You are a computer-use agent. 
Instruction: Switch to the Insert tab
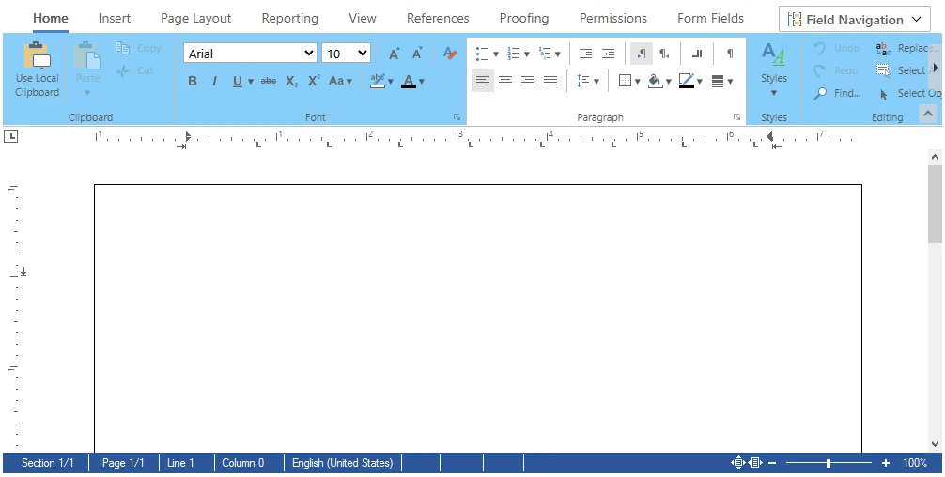coord(115,18)
